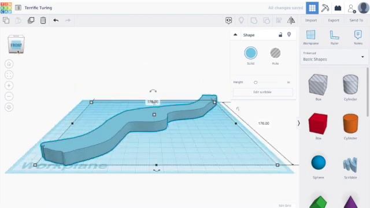Viewport: 370px width, 208px height.
Task: Open the designs list icon beside title
Action: [18, 8]
